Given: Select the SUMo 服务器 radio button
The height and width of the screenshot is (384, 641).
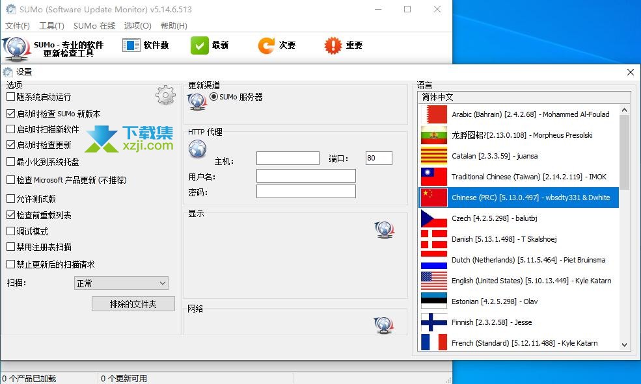Looking at the screenshot, I should pyautogui.click(x=213, y=97).
